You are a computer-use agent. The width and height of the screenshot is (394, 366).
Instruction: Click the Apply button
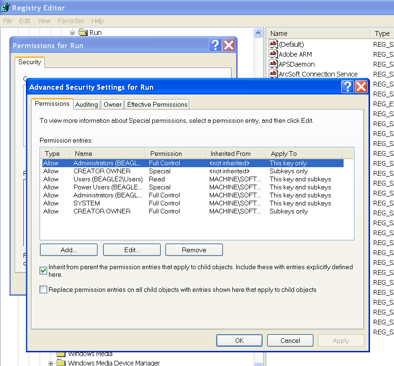click(341, 340)
